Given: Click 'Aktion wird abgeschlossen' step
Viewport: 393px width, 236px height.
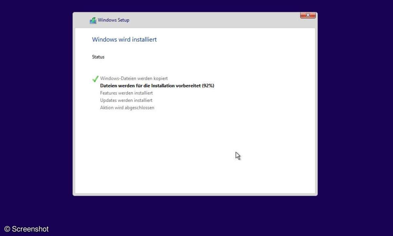Looking at the screenshot, I should click(127, 108).
